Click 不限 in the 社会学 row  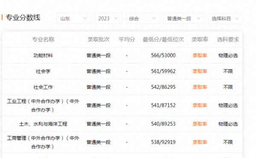pos(228,71)
